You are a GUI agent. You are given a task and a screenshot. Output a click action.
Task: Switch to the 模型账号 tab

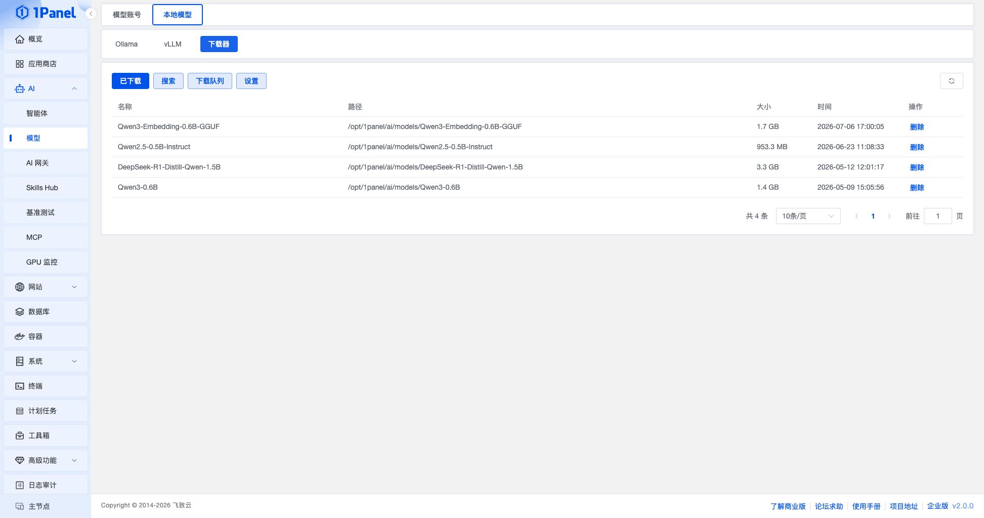click(127, 15)
